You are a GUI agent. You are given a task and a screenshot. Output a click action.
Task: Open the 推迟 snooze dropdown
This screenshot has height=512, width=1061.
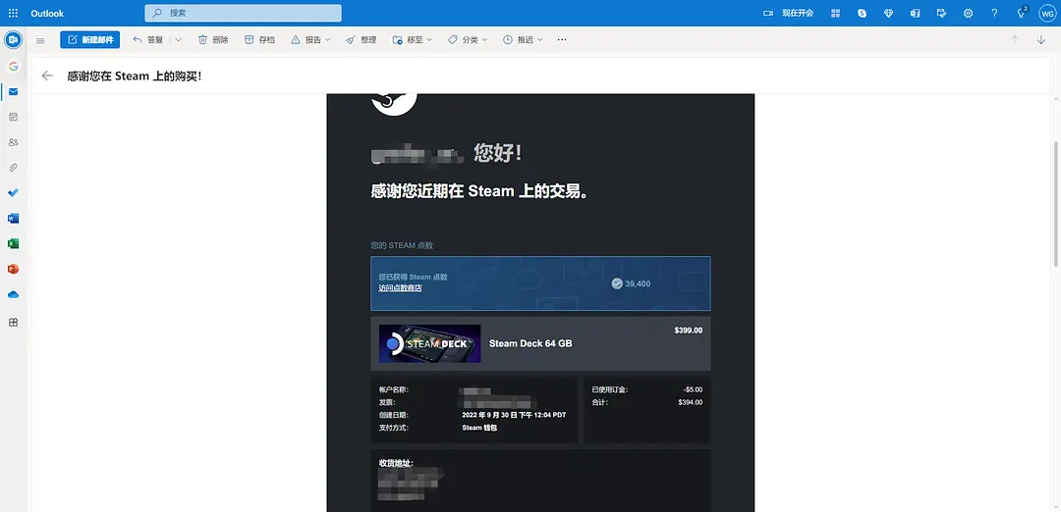523,40
